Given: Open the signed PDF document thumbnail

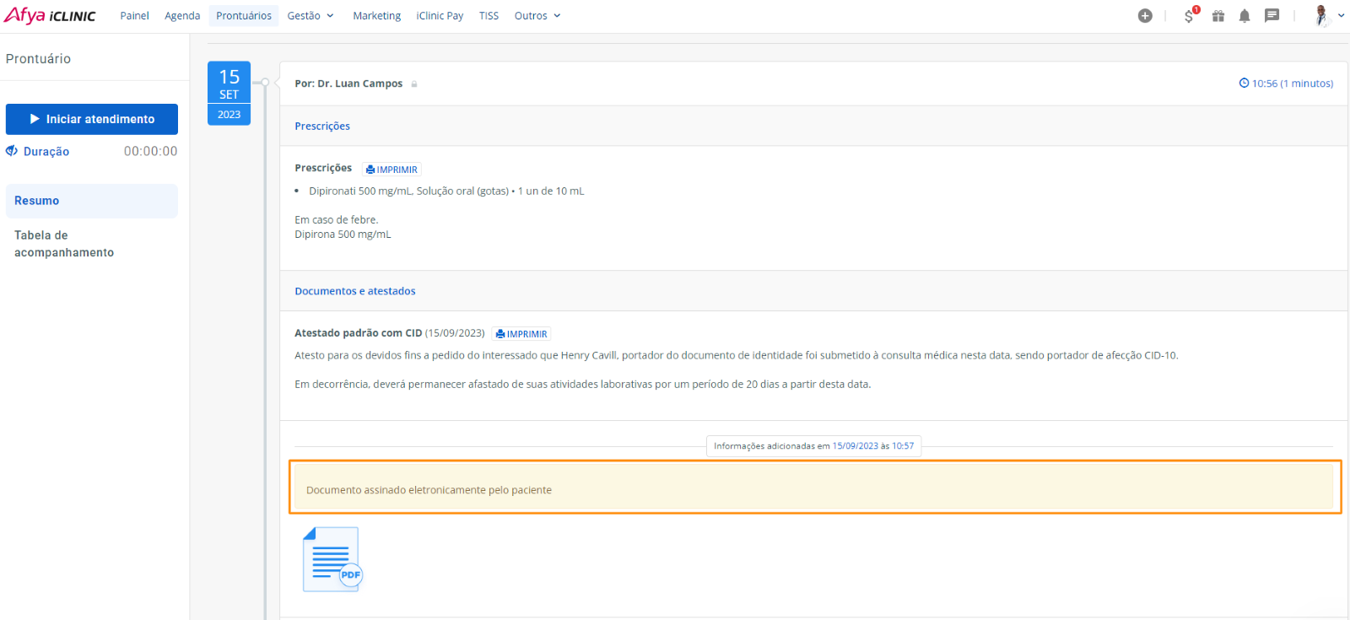Looking at the screenshot, I should pos(332,559).
